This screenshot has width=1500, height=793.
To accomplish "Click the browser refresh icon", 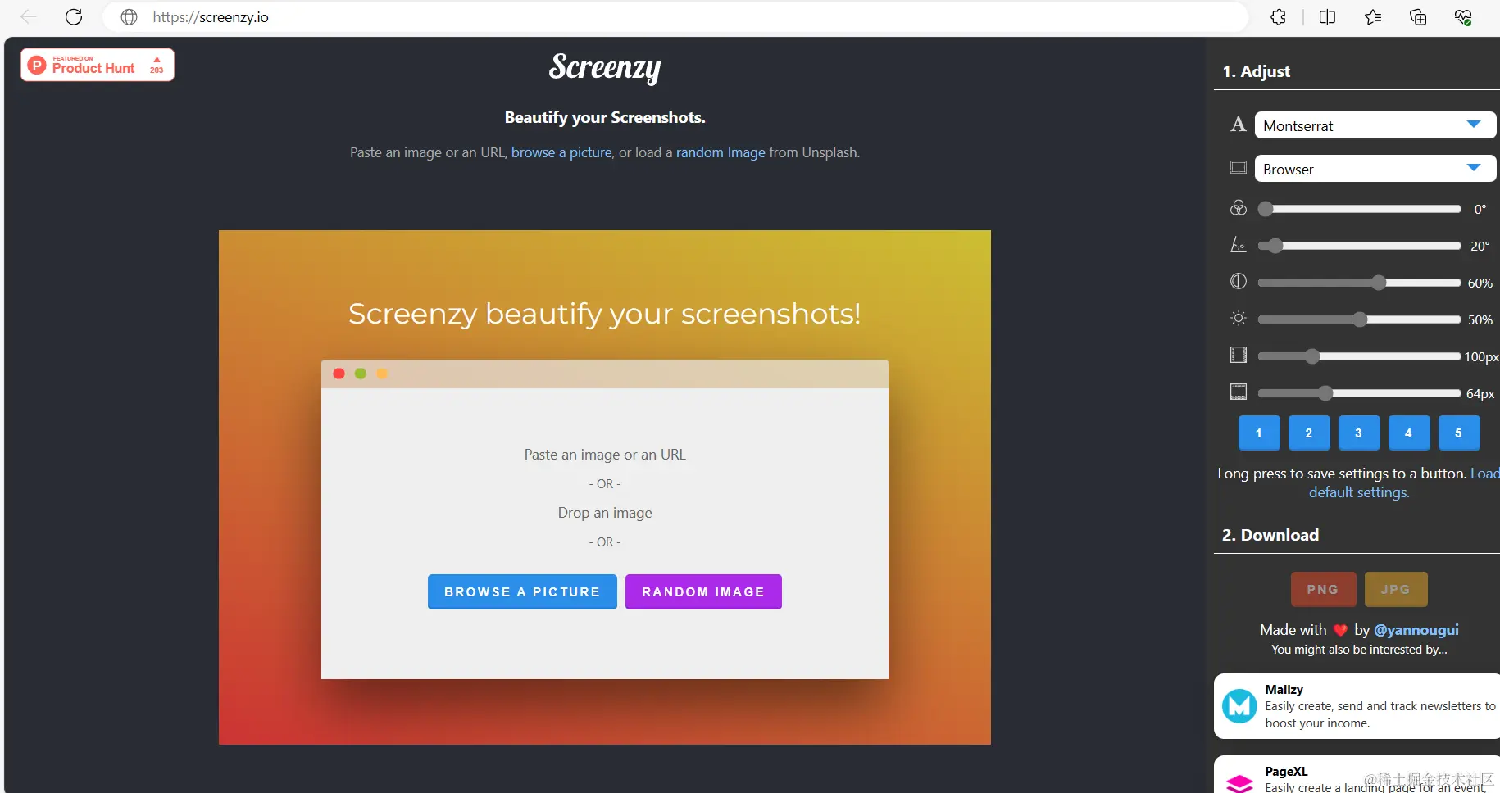I will point(74,16).
